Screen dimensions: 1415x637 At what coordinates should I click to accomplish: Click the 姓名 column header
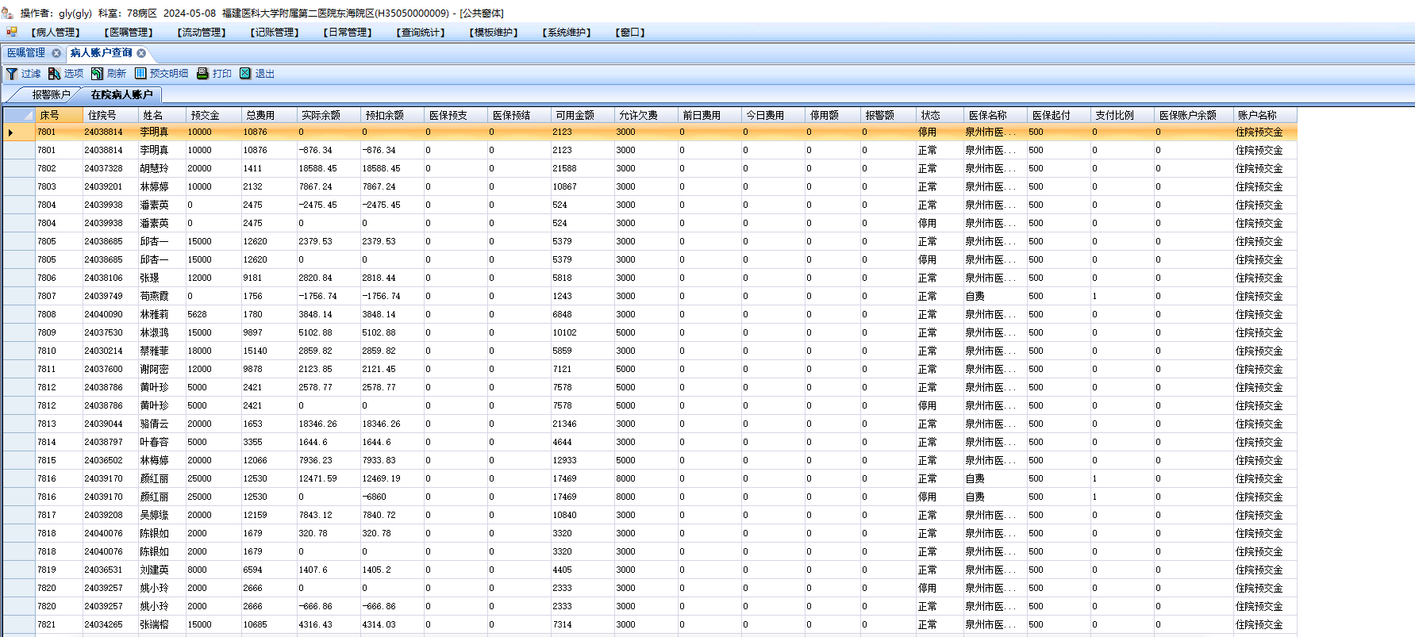tap(162, 115)
